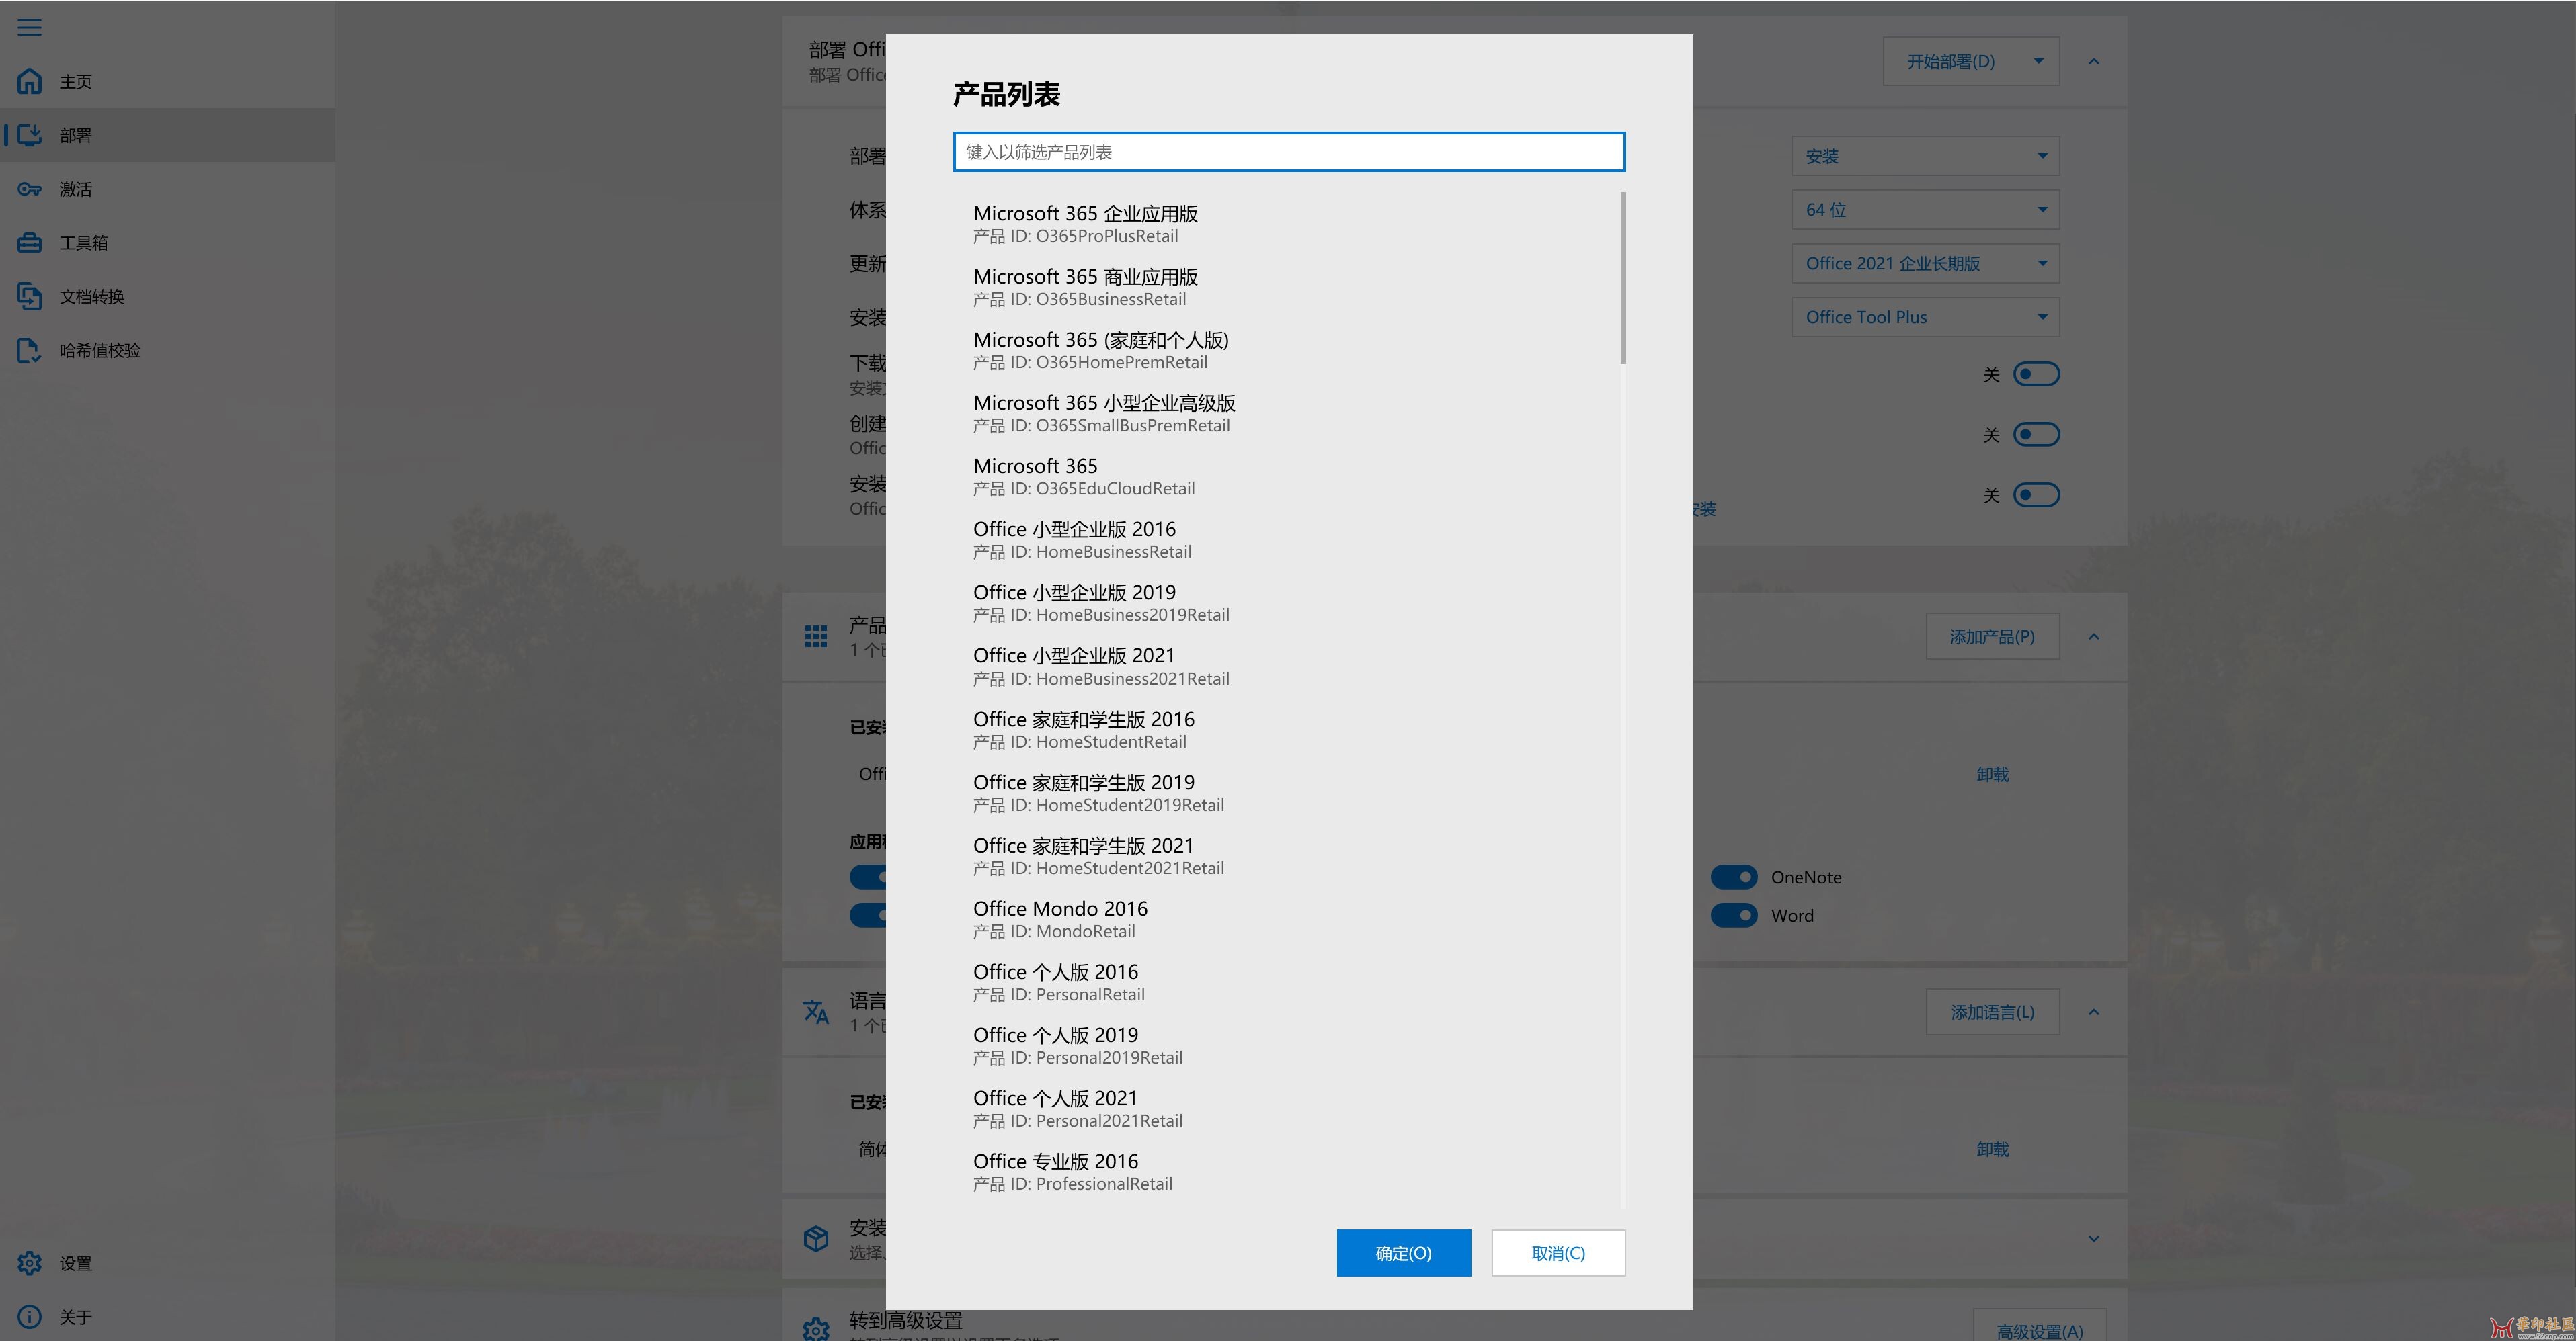Click the advanced settings gear icon
This screenshot has width=2576, height=1341.
(x=816, y=1329)
